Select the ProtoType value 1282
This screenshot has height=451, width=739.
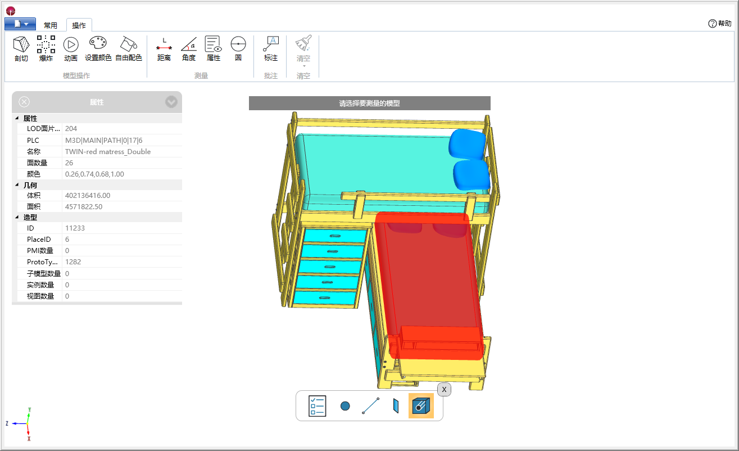(x=73, y=262)
